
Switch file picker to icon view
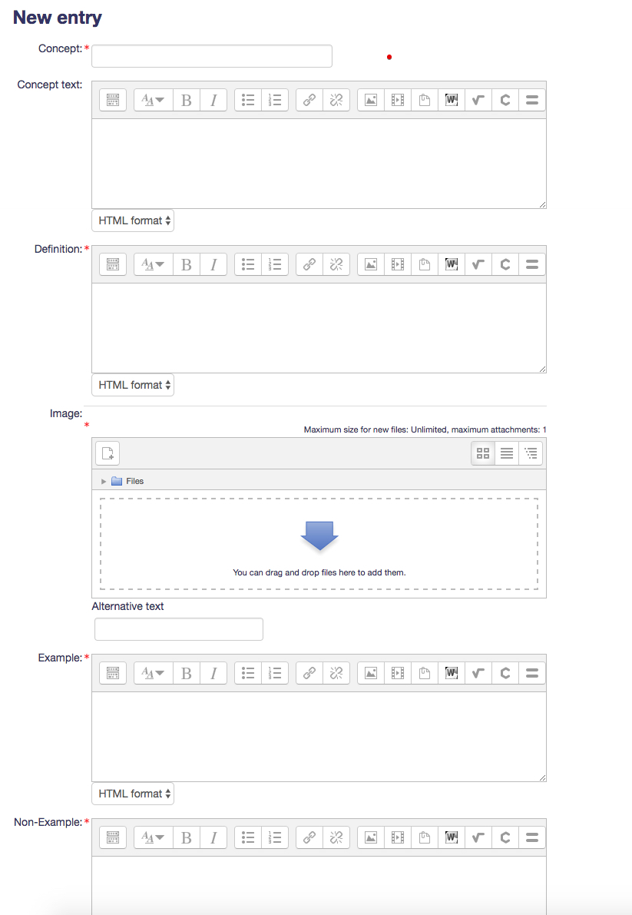pyautogui.click(x=483, y=453)
